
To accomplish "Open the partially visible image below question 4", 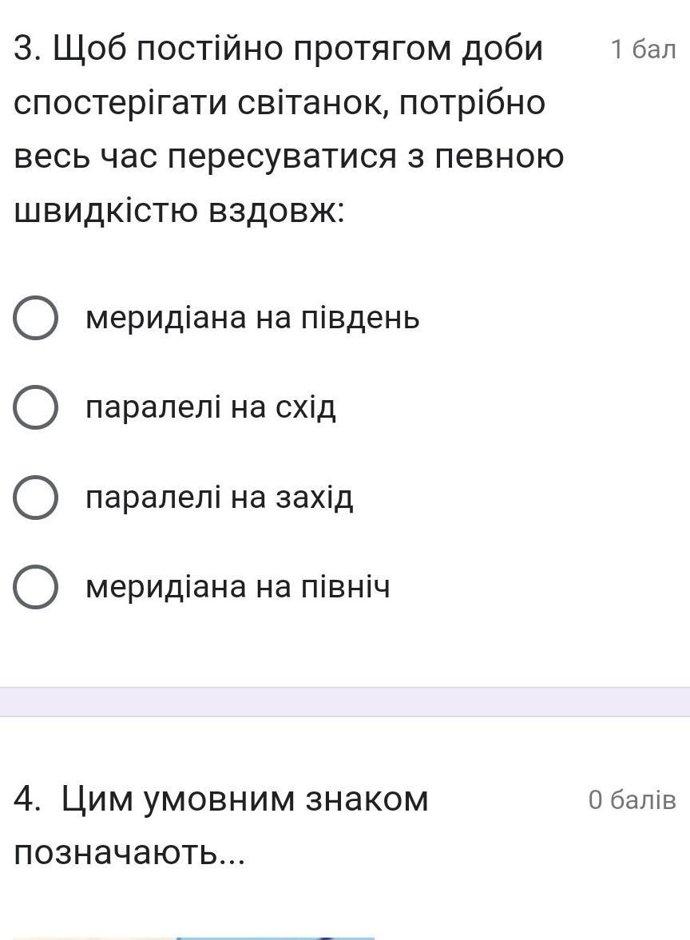I will coord(193,938).
